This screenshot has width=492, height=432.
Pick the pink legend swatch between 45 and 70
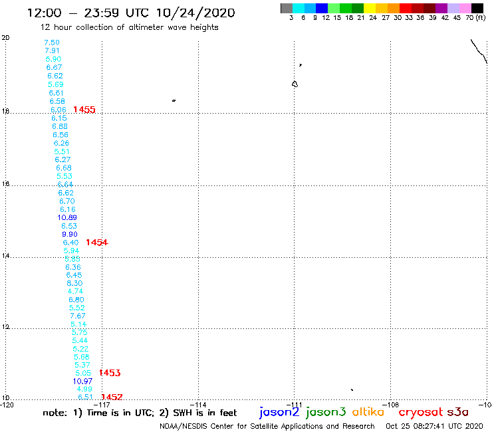tap(465, 8)
